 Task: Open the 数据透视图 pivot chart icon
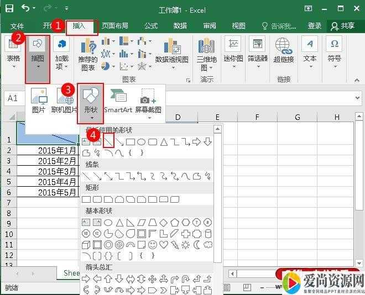pos(171,51)
